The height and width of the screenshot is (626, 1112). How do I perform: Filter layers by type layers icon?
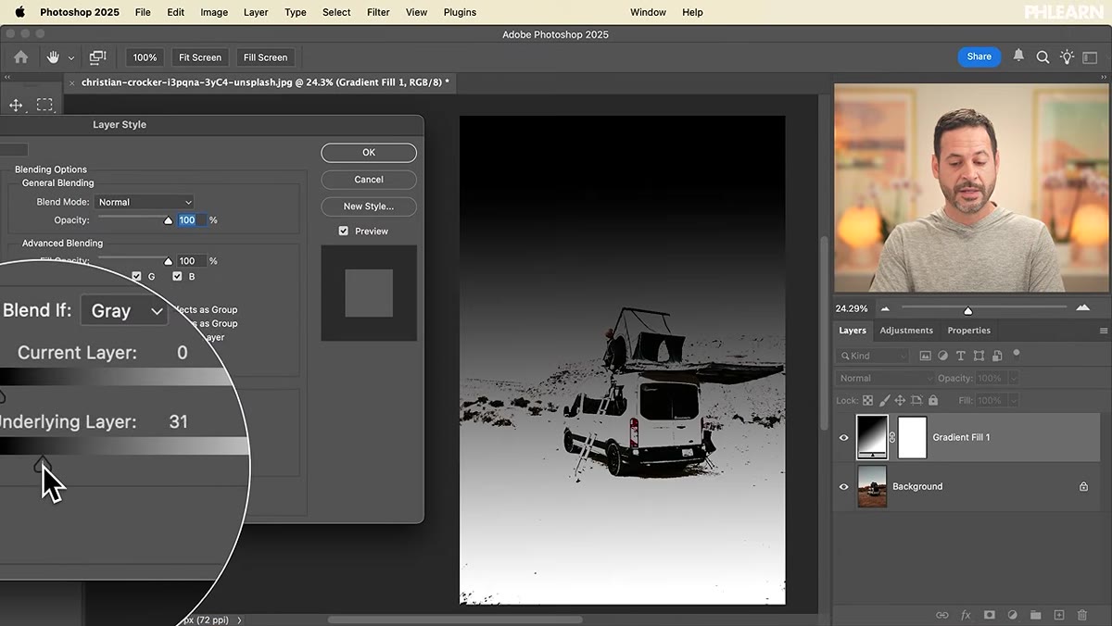point(960,356)
